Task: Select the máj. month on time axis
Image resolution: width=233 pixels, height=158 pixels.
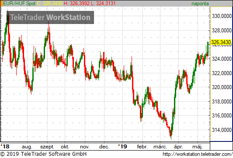Action: (x=198, y=147)
